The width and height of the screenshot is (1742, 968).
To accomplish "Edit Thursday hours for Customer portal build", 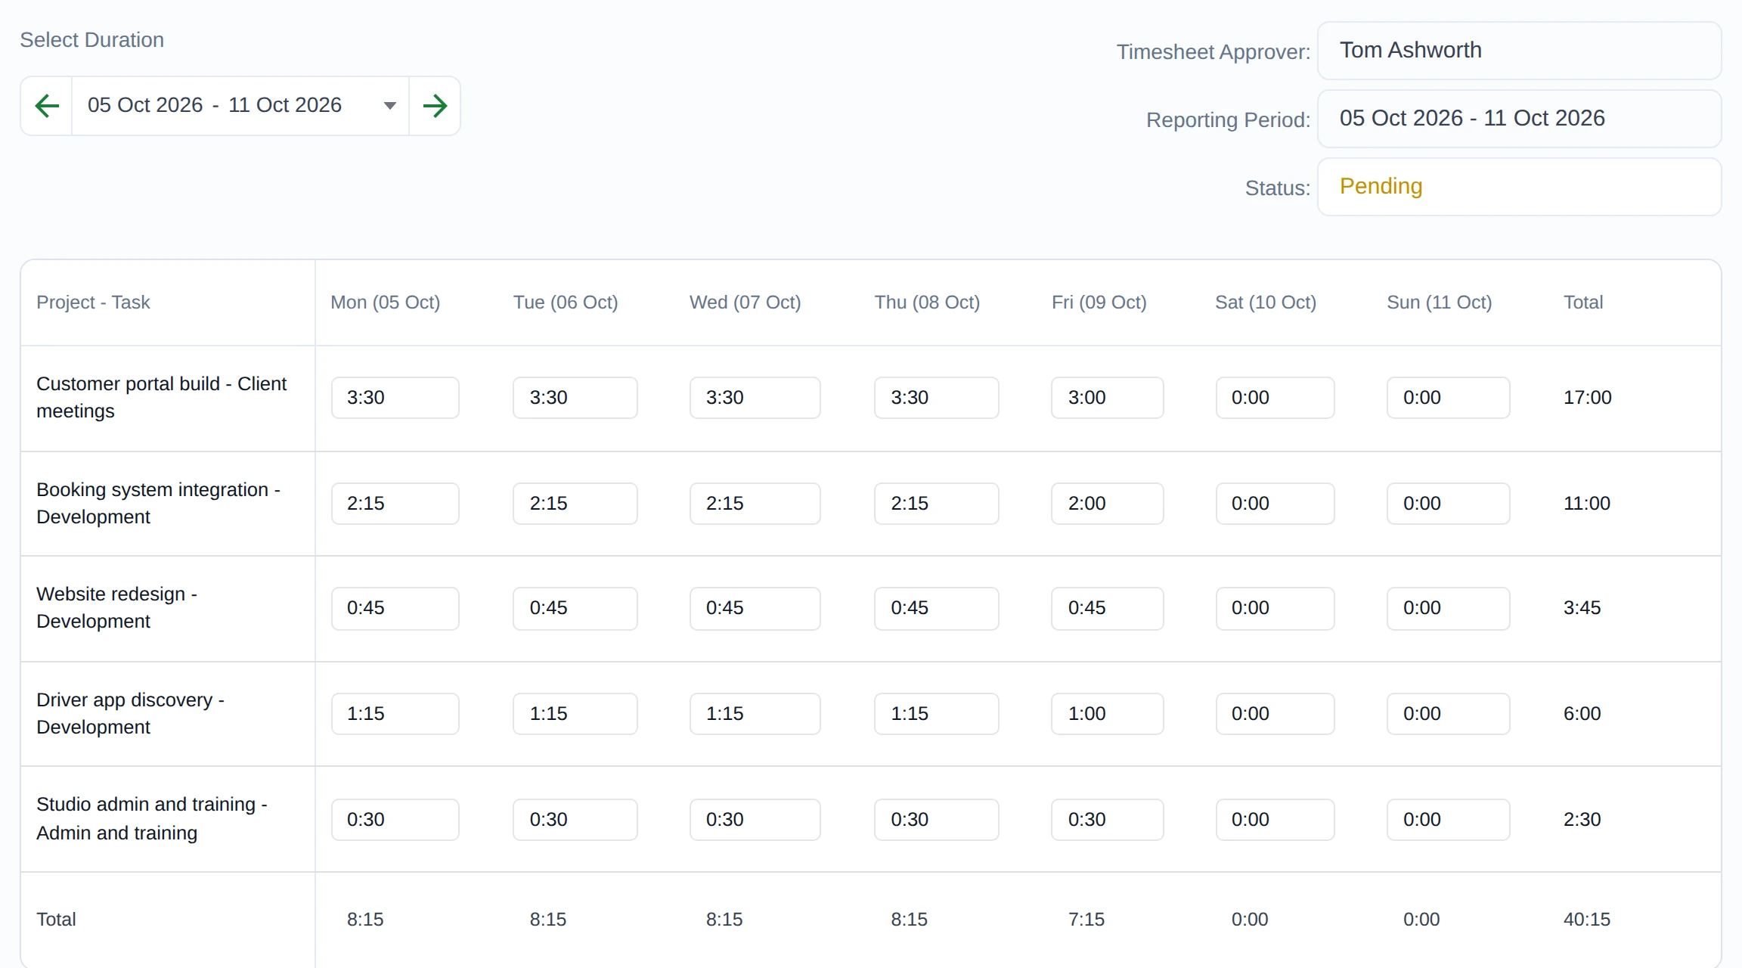I will (x=937, y=398).
